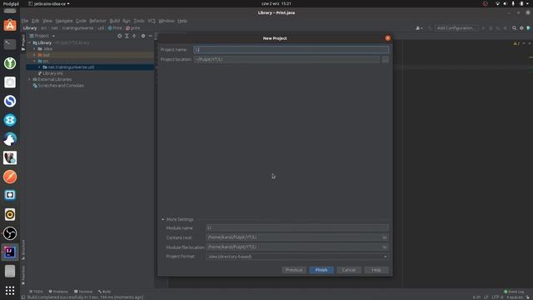Open the Window menu

[x=167, y=21]
